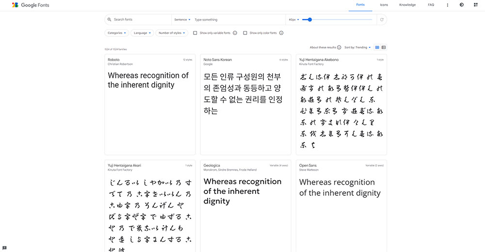Open the Yuji Hentaigana Akebono font card
Viewport: 485px width, 252px height.
click(x=341, y=105)
